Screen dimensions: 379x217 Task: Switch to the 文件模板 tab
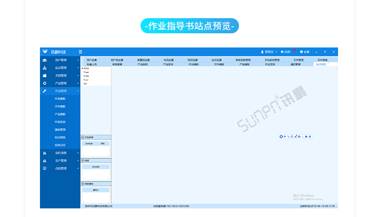[223, 65]
